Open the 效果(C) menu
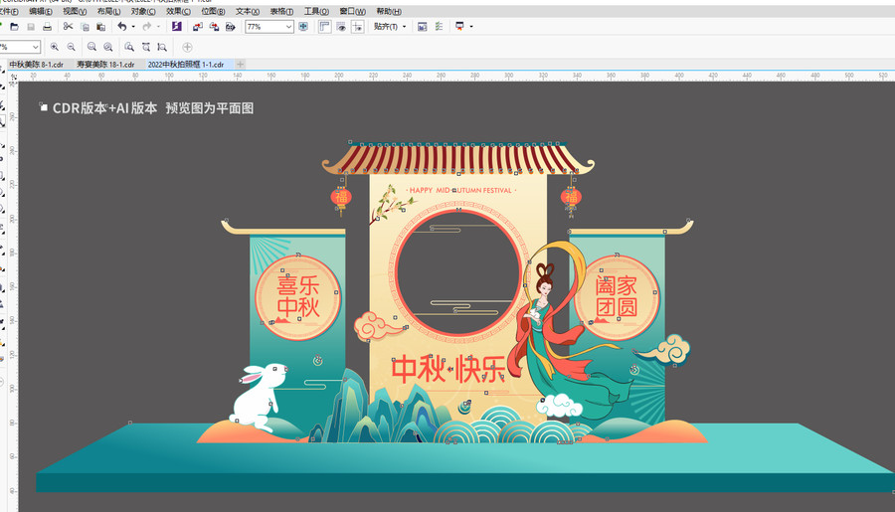 [x=178, y=11]
